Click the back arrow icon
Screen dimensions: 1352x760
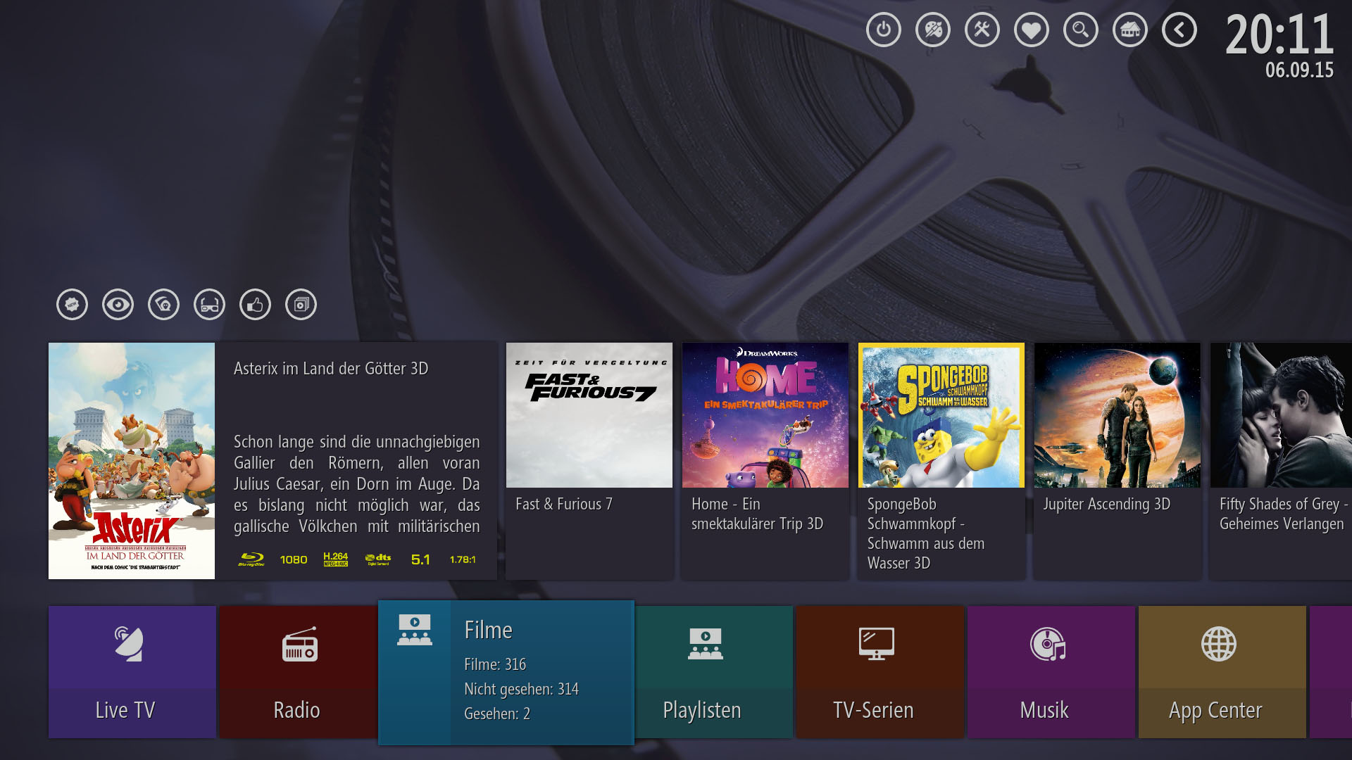(1179, 30)
